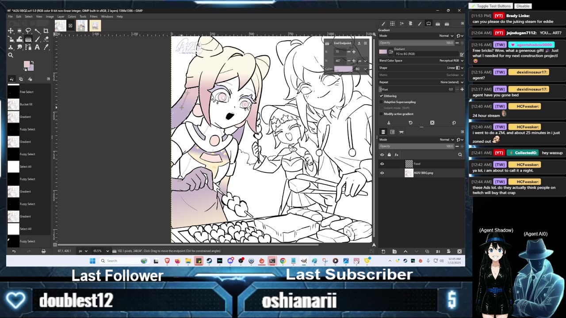The height and width of the screenshot is (318, 566).
Task: Select the Eraser tool
Action: [46, 39]
